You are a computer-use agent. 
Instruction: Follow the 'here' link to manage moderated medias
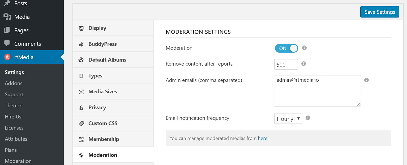263,138
